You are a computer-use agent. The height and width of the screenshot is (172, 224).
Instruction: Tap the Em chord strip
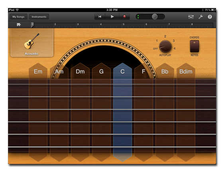[x=38, y=112]
